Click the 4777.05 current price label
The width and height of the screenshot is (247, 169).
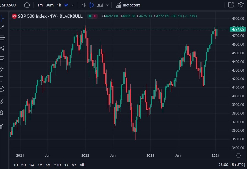point(237,29)
